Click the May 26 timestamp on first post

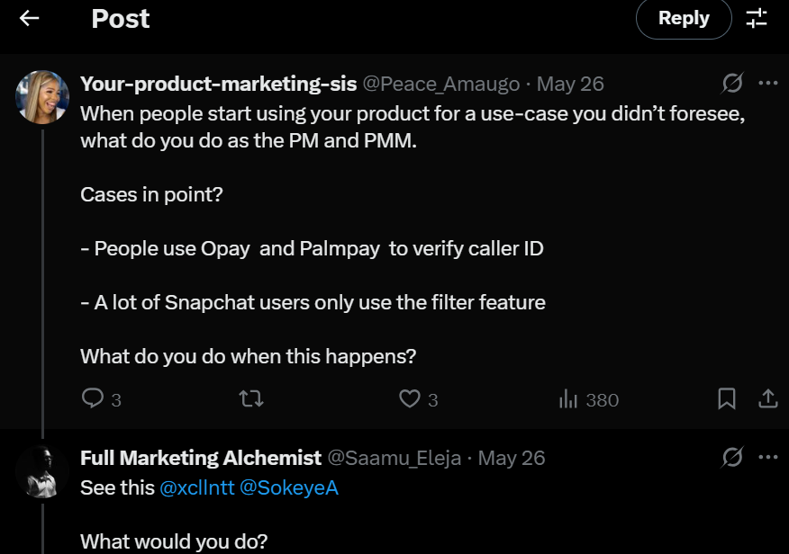570,84
